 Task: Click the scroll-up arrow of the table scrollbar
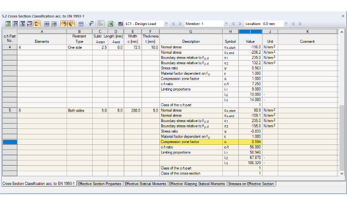pos(342,32)
